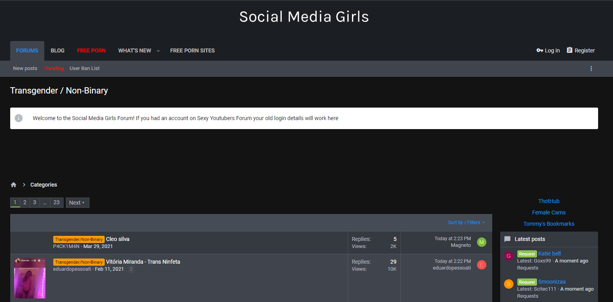Viewport: 613px width, 302px height.
Task: Click the home breadcrumb icon
Action: [14, 185]
